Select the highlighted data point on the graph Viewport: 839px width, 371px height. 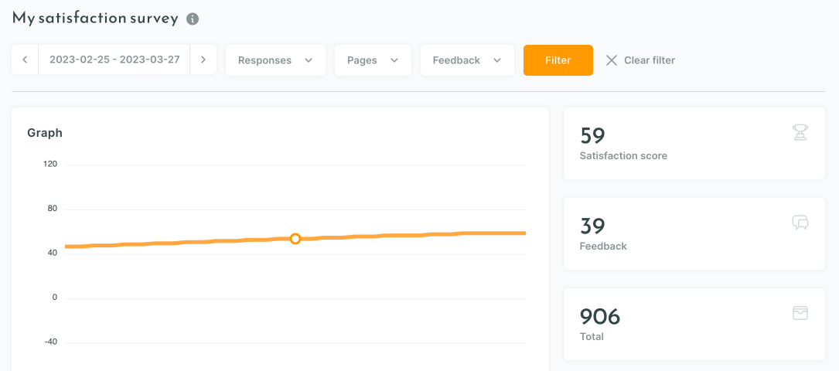(295, 239)
